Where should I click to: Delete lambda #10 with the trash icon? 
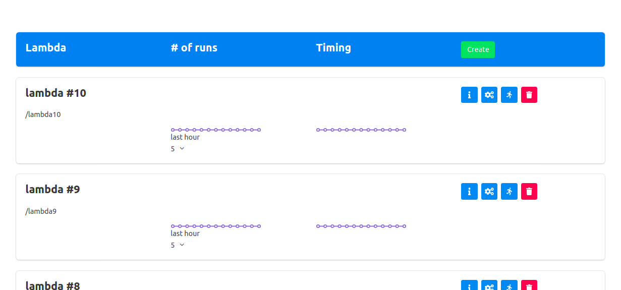click(529, 95)
